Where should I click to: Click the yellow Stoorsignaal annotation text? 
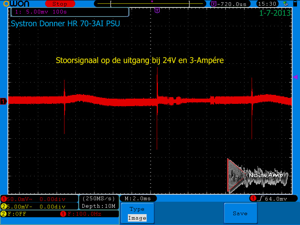click(x=139, y=60)
